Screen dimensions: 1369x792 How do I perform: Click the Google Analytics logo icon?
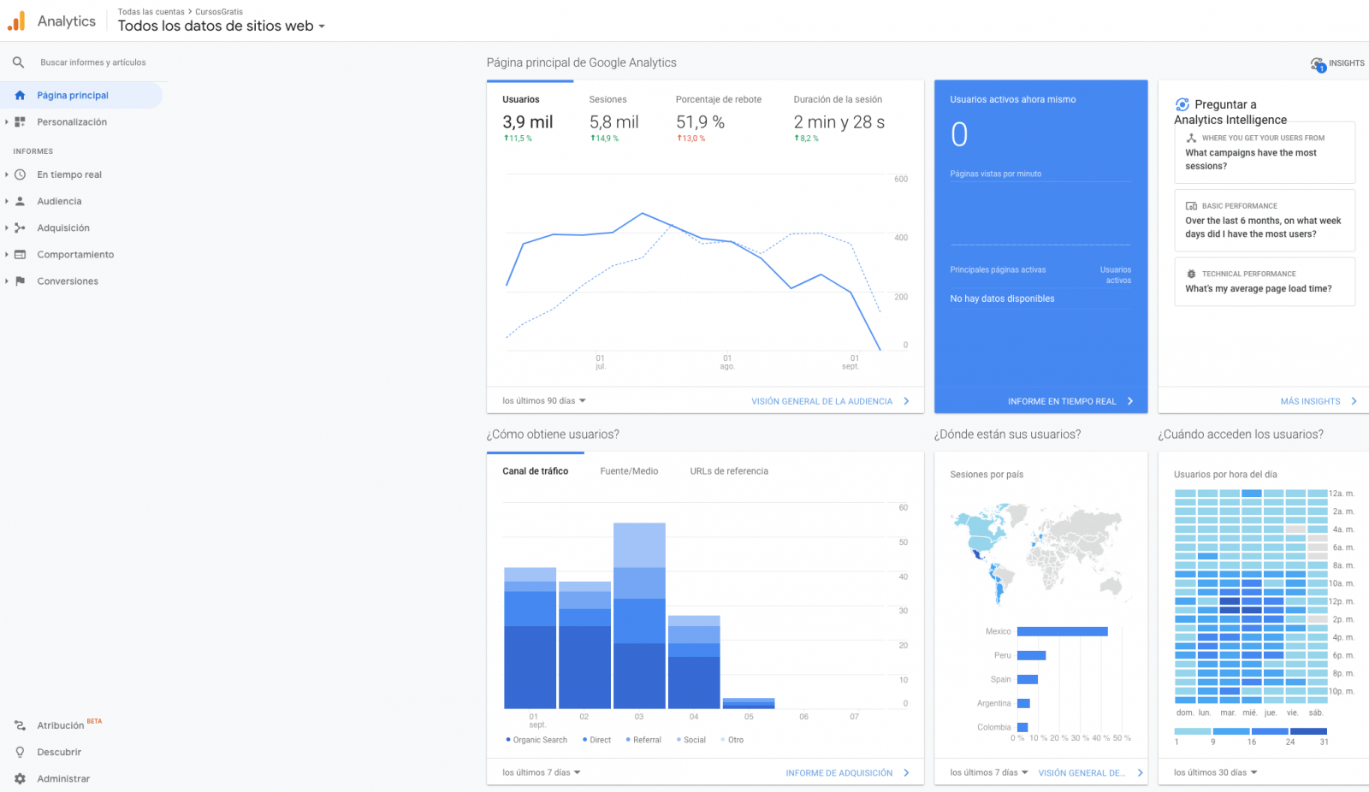[15, 21]
